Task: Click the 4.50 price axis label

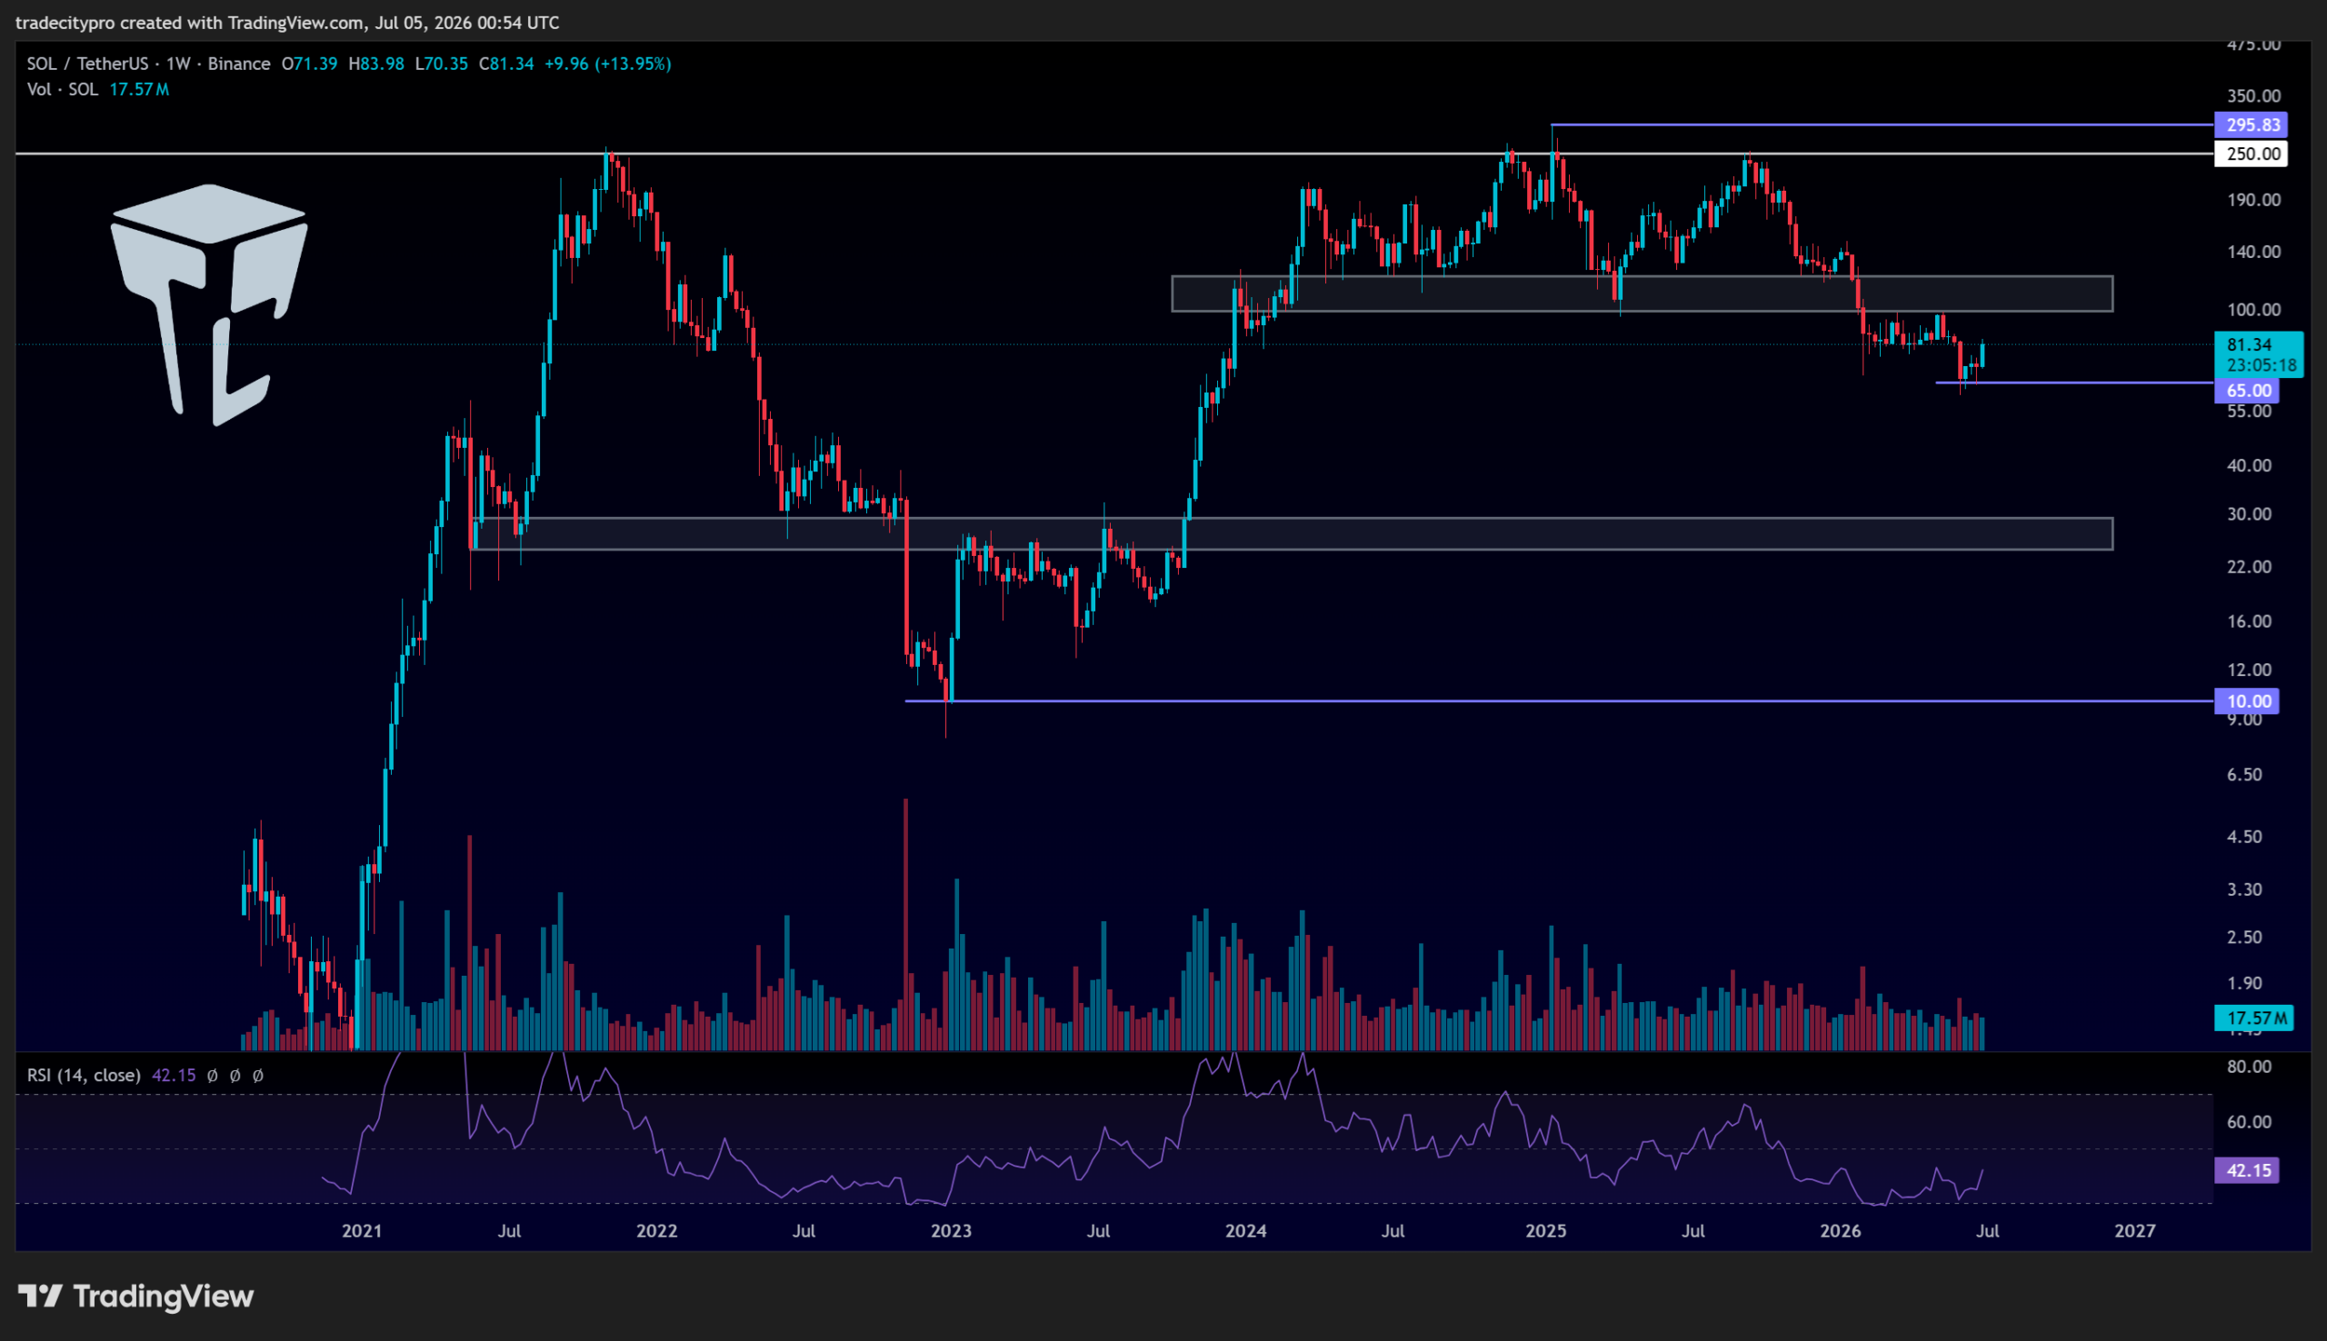Action: 2244,837
